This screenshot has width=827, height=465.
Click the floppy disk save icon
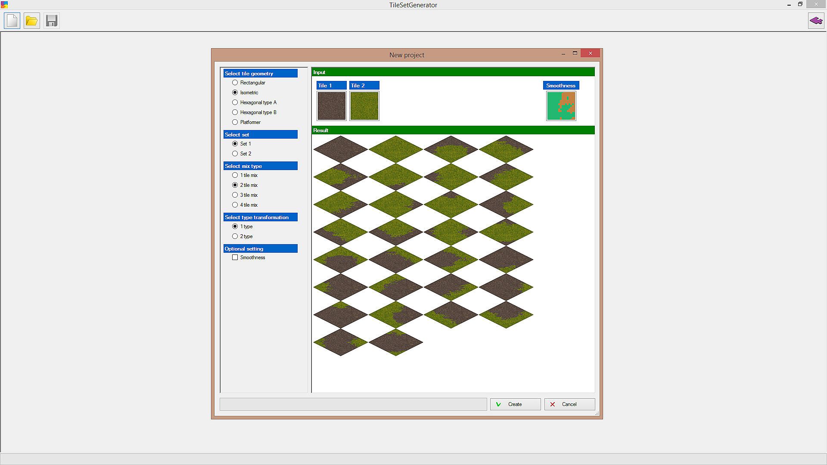click(52, 21)
